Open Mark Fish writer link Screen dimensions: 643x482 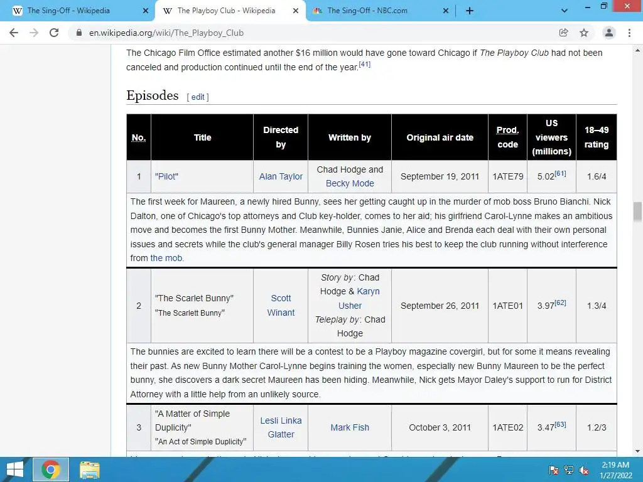[350, 427]
